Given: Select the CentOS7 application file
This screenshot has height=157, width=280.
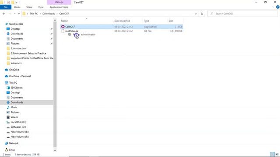Looking at the screenshot, I should 122,27.
